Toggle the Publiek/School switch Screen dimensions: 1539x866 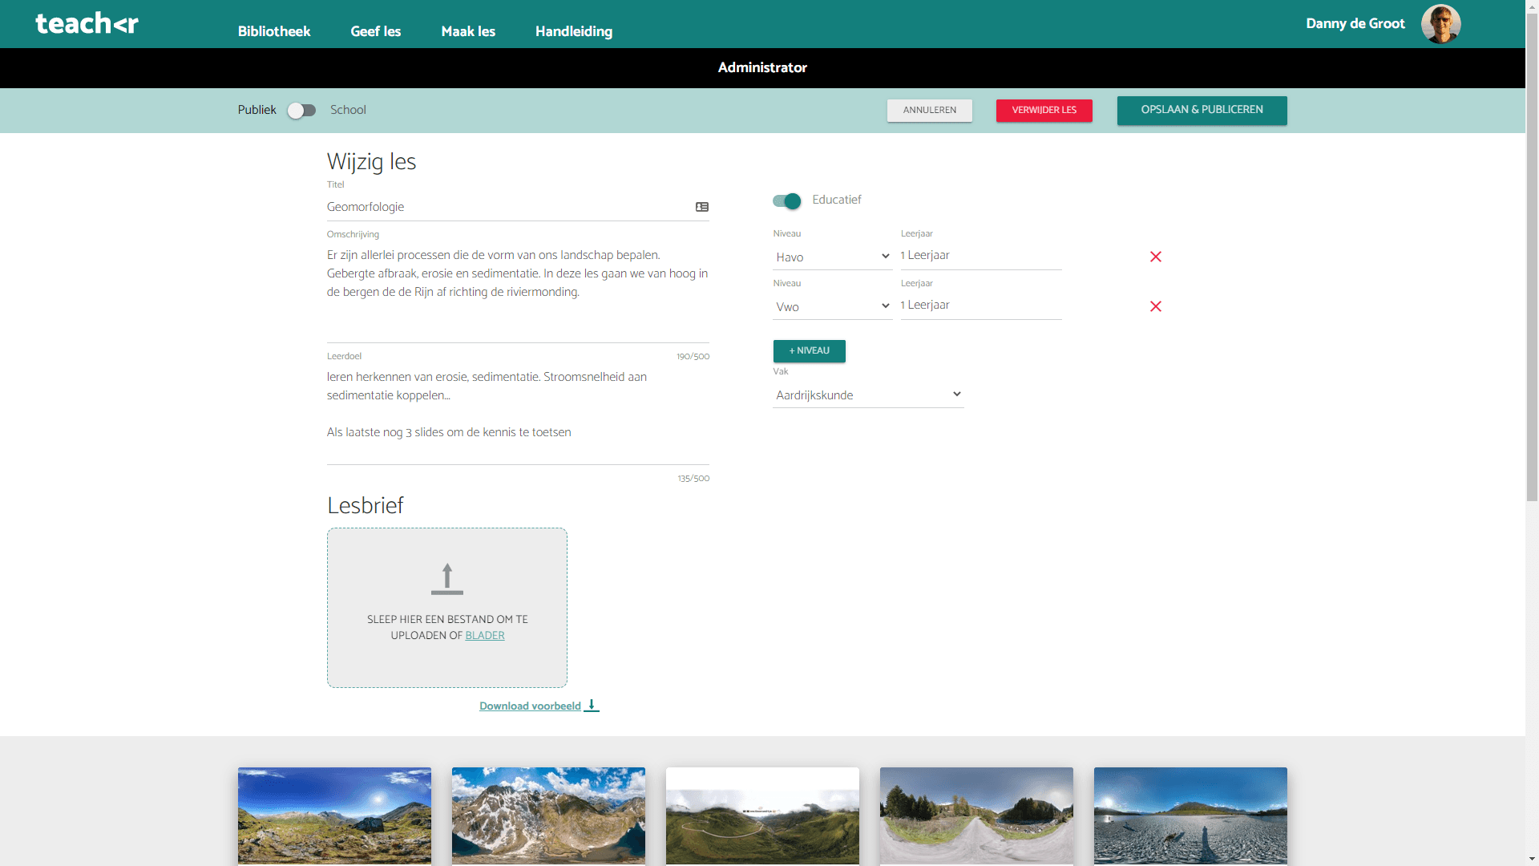(x=301, y=111)
